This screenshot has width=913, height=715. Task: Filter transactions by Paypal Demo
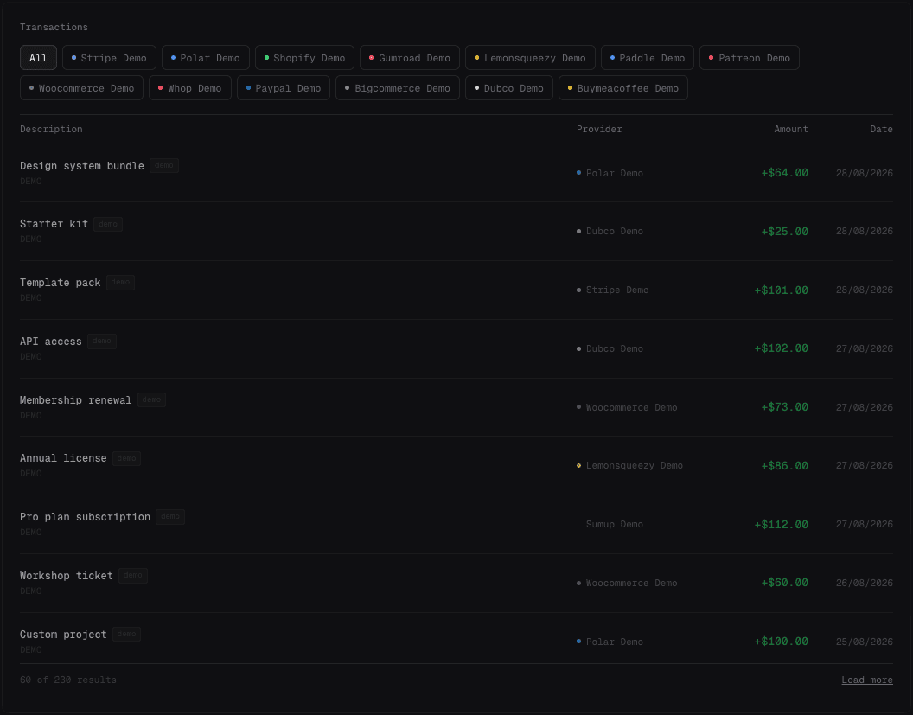(x=284, y=88)
